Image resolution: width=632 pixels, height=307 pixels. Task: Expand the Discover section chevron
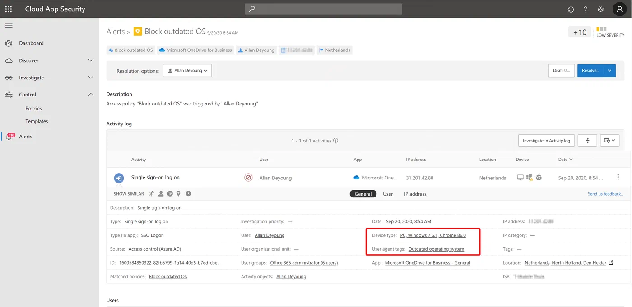click(x=91, y=60)
